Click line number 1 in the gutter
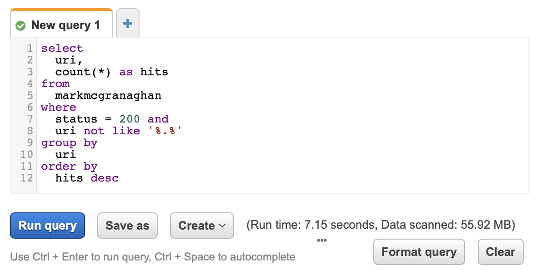541x270 pixels. click(30, 48)
